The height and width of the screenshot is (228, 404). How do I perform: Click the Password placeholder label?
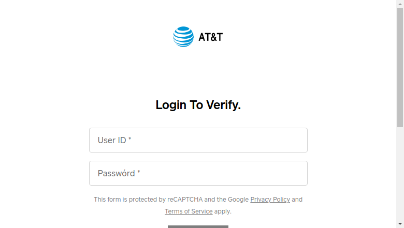coord(116,174)
